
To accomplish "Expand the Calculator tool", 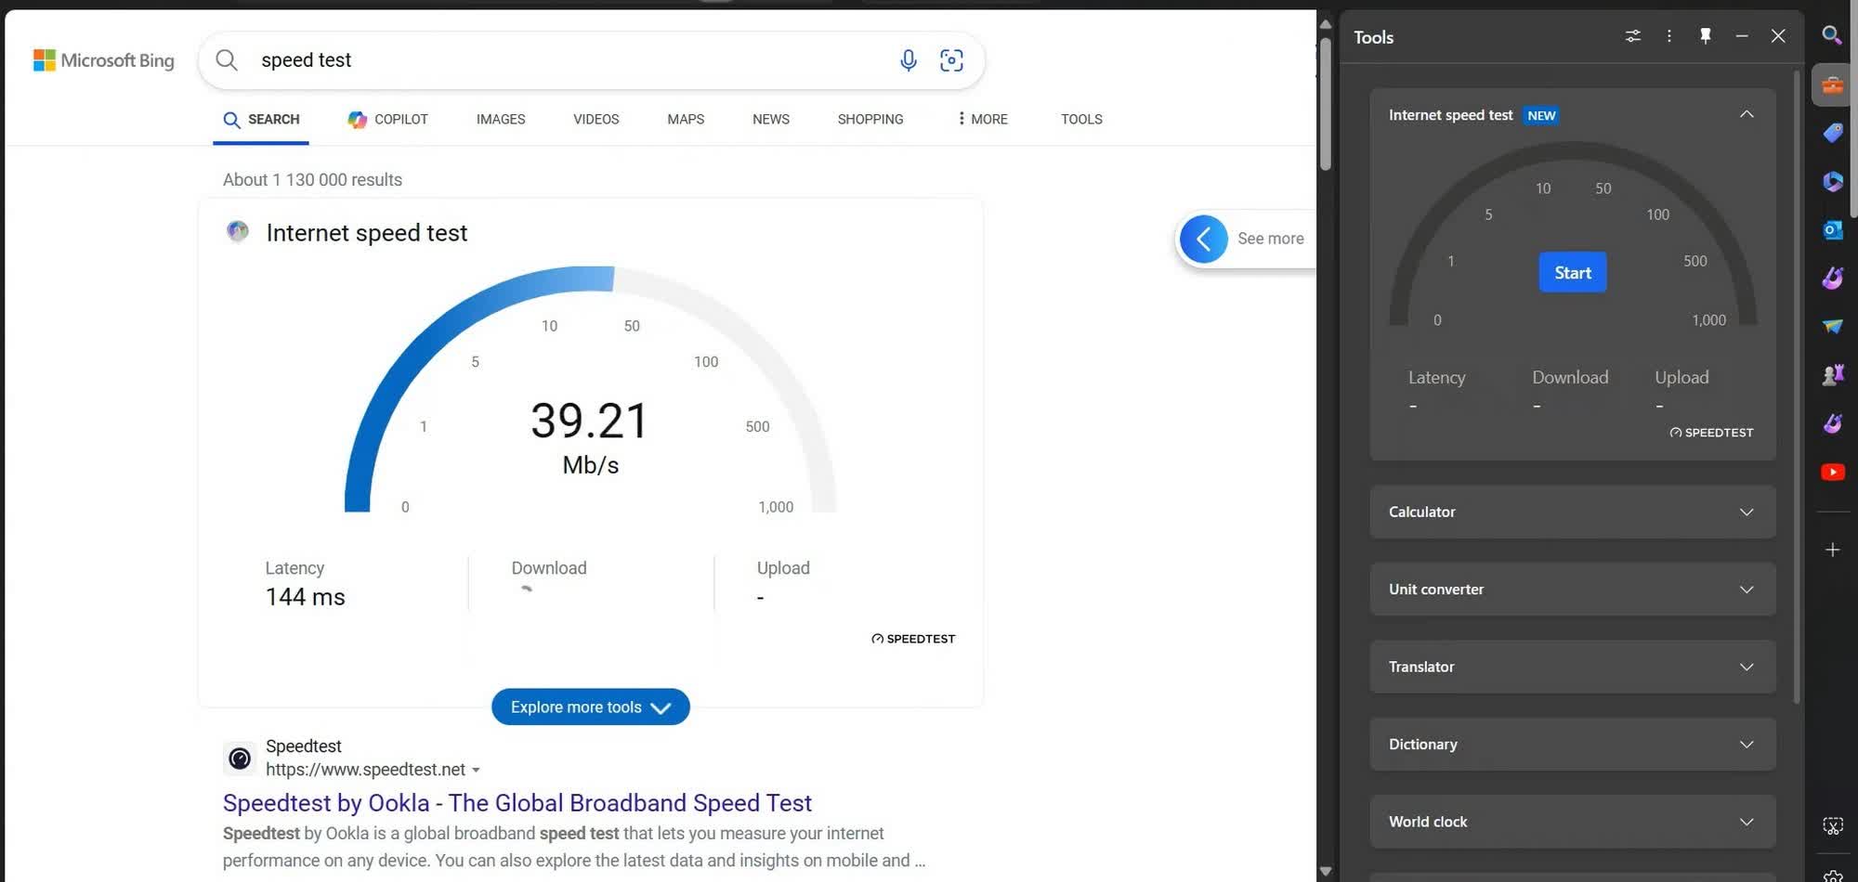I will 1572,512.
